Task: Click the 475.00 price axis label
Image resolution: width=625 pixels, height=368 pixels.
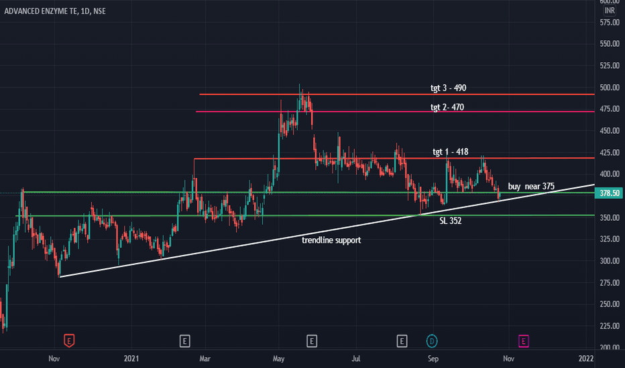Action: (610, 108)
